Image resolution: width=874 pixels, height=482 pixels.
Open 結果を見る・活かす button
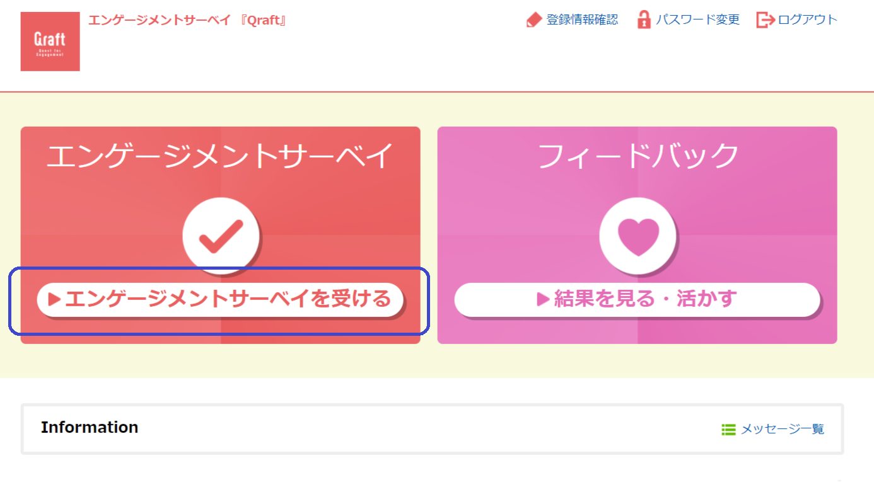(638, 300)
